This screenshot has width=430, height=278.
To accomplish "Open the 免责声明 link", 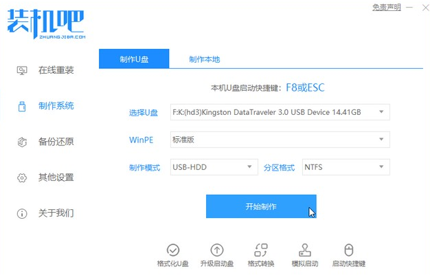I will pyautogui.click(x=387, y=7).
